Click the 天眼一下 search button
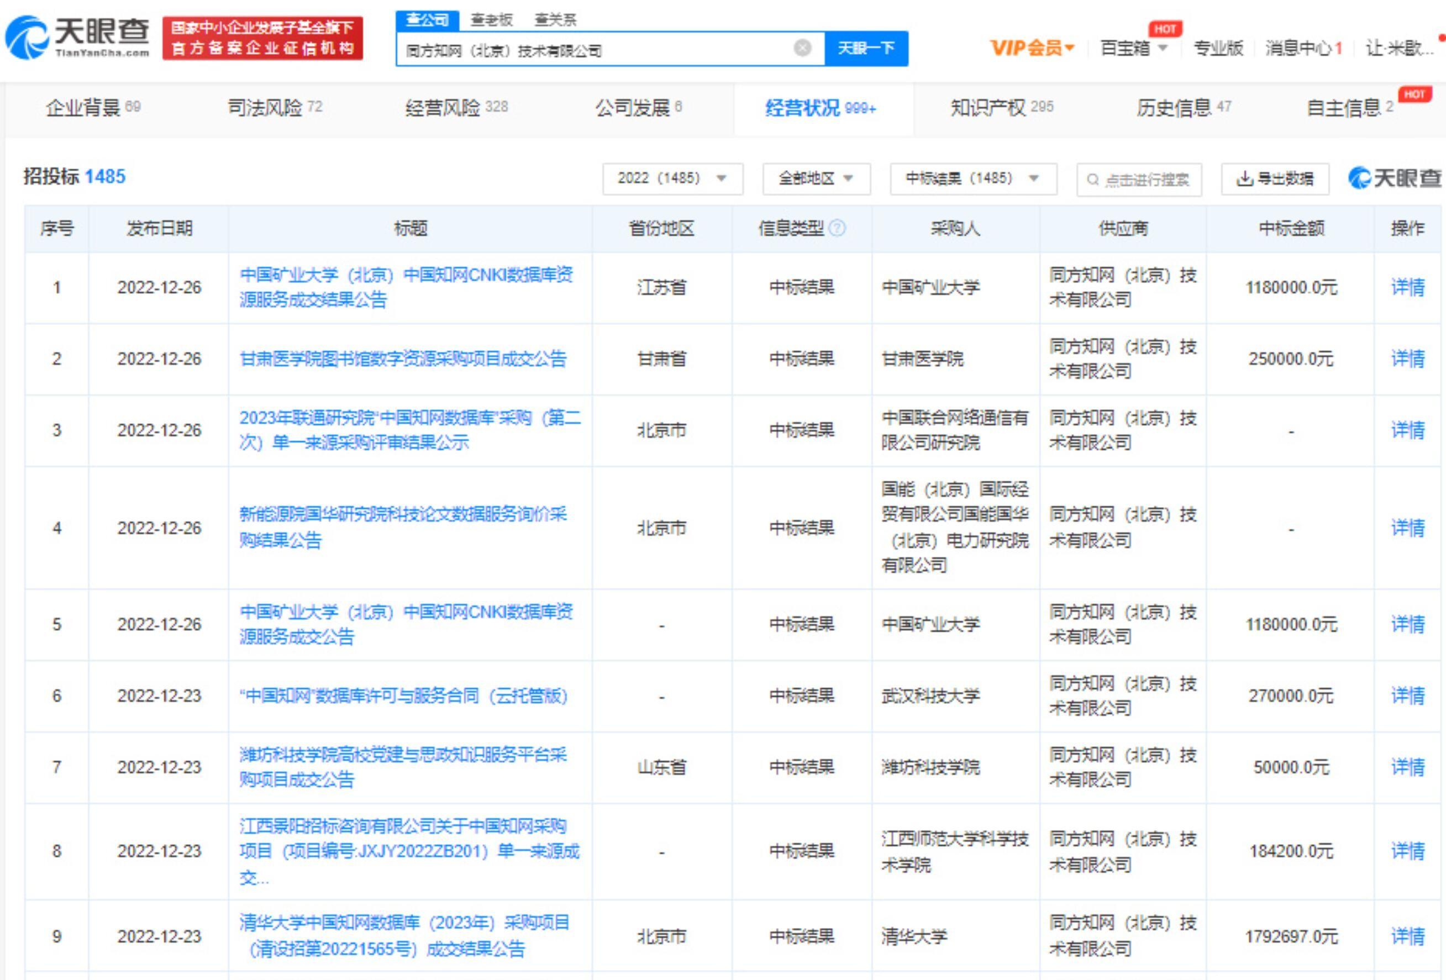 (866, 48)
